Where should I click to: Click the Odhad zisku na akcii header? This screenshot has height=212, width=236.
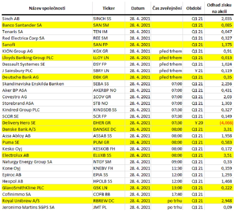(x=219, y=8)
